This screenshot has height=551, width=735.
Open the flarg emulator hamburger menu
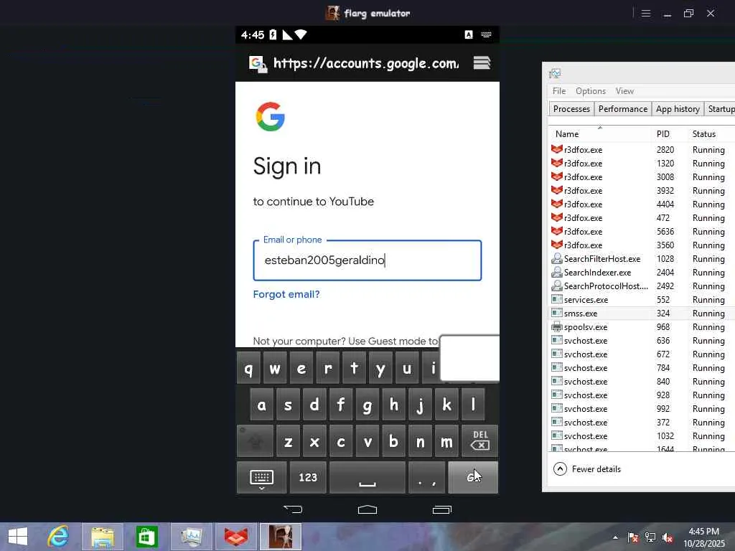pyautogui.click(x=646, y=13)
